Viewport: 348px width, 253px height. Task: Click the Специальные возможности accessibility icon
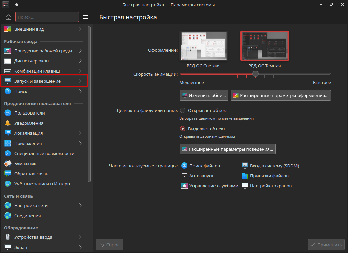(8, 153)
